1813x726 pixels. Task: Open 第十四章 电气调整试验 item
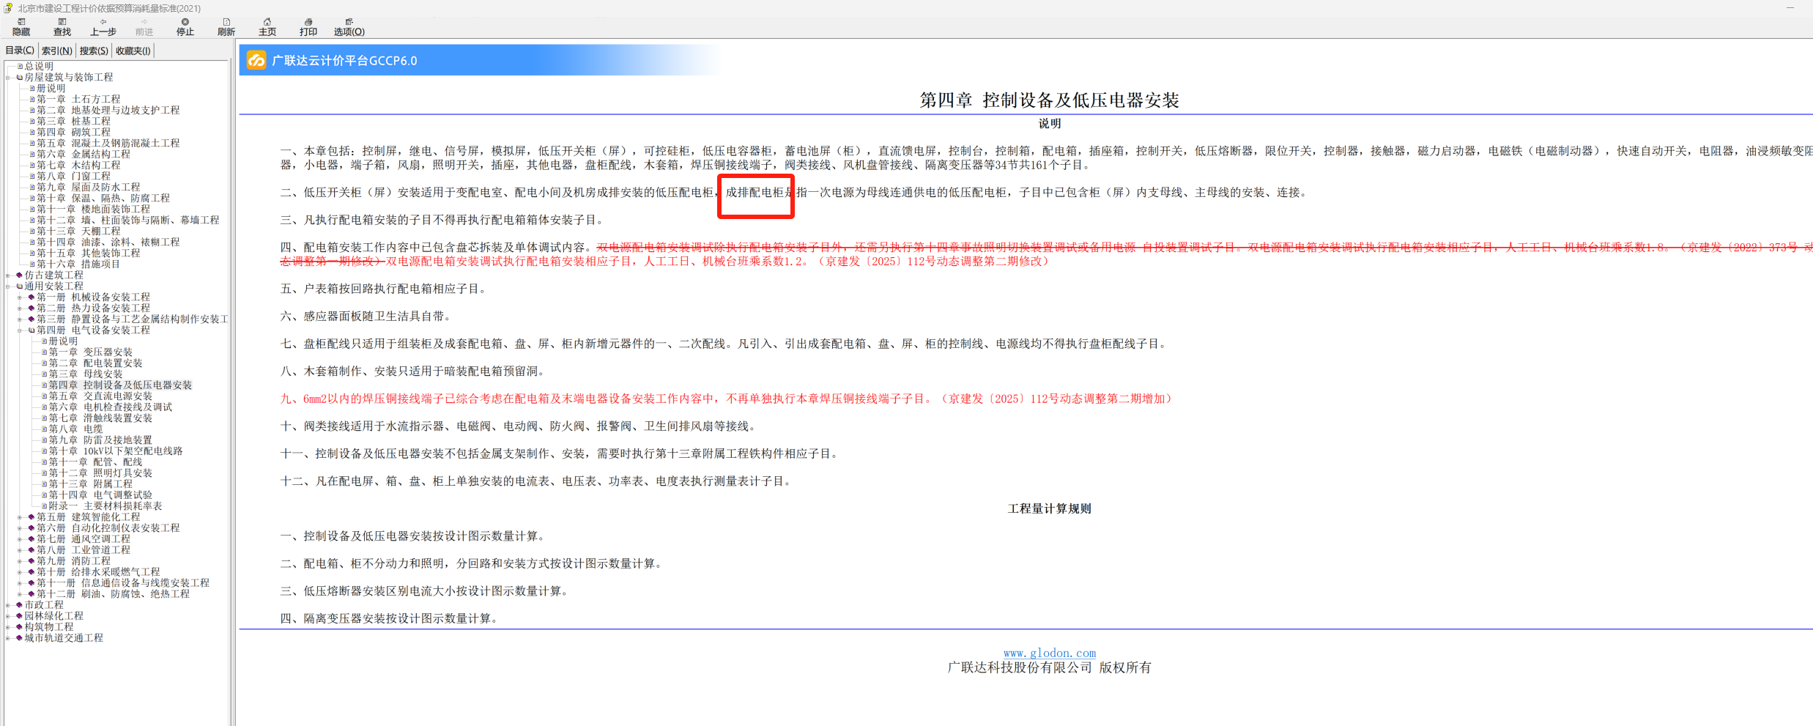point(100,495)
